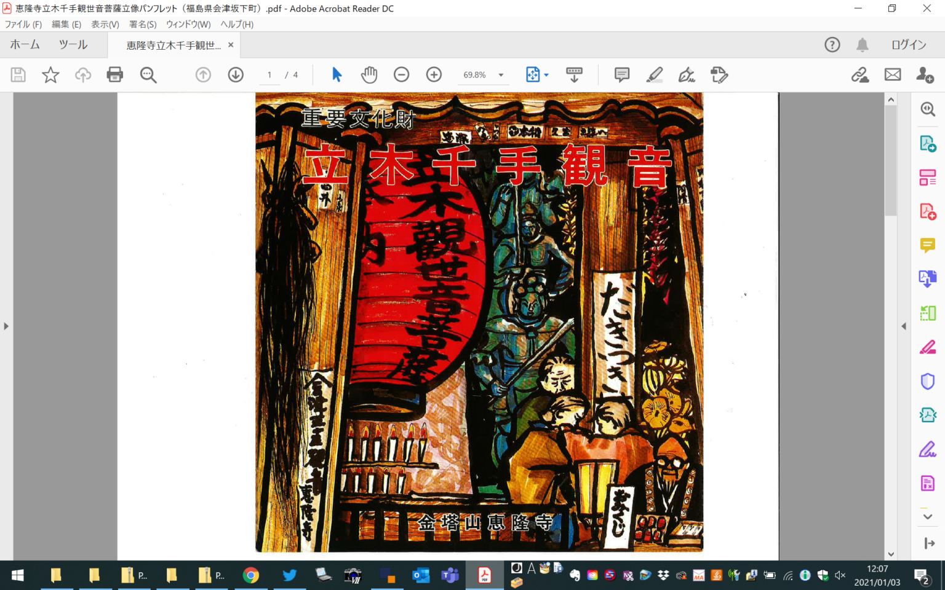
Task: Open the search magnifier tool in right pane
Action: pos(928,109)
